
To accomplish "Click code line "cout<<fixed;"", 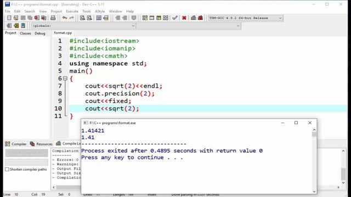I will tap(108, 101).
